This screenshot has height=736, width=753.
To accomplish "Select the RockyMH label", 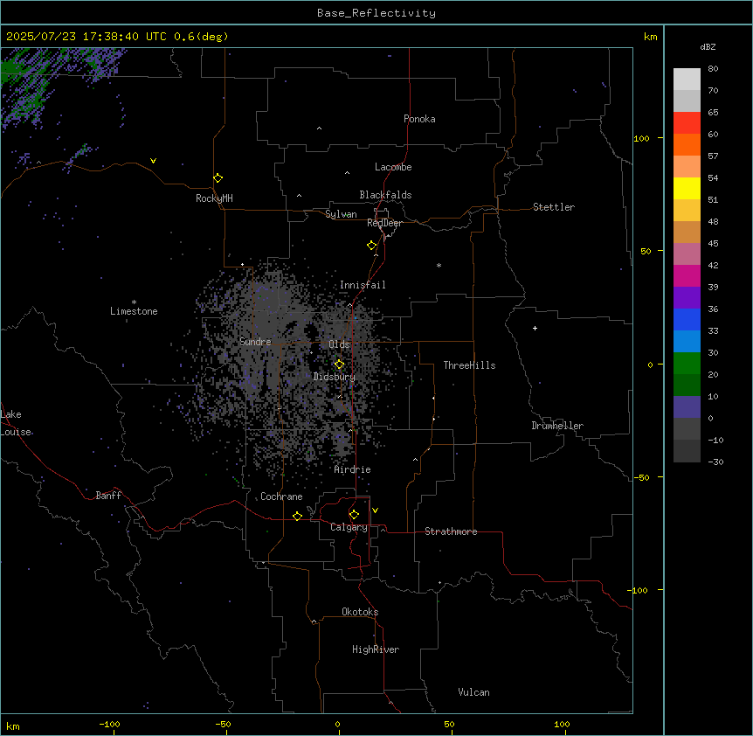I will (214, 198).
